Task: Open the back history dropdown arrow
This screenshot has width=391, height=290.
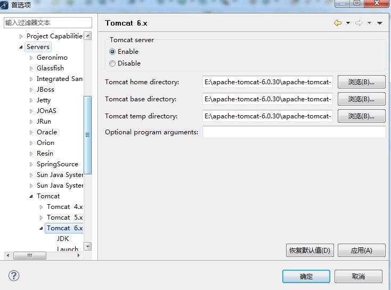Action: pyautogui.click(x=348, y=23)
